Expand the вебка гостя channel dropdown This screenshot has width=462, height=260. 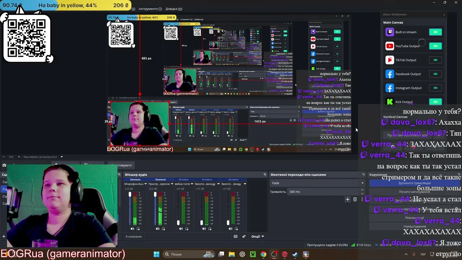(x=192, y=184)
